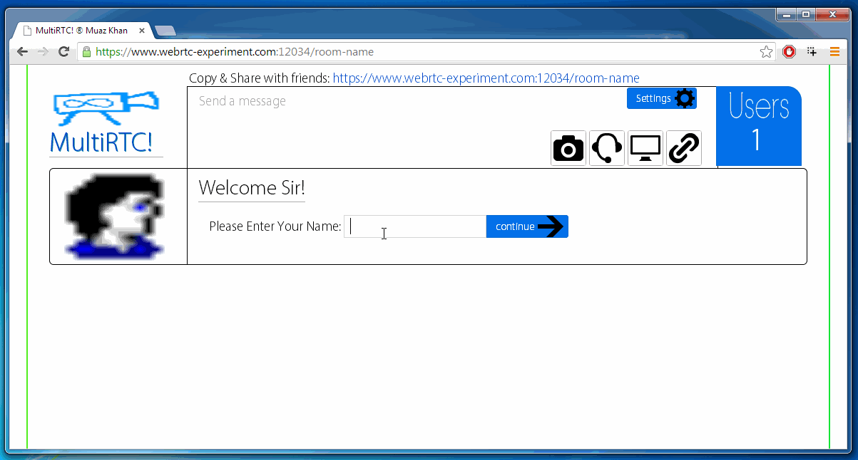Image resolution: width=858 pixels, height=460 pixels.
Task: Click the browser forward arrow
Action: 43,51
